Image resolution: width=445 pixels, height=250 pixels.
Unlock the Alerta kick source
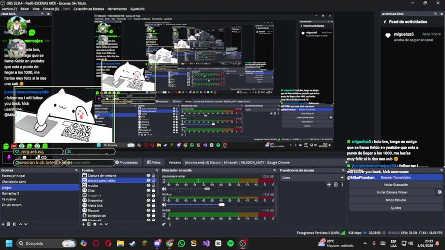154,206
